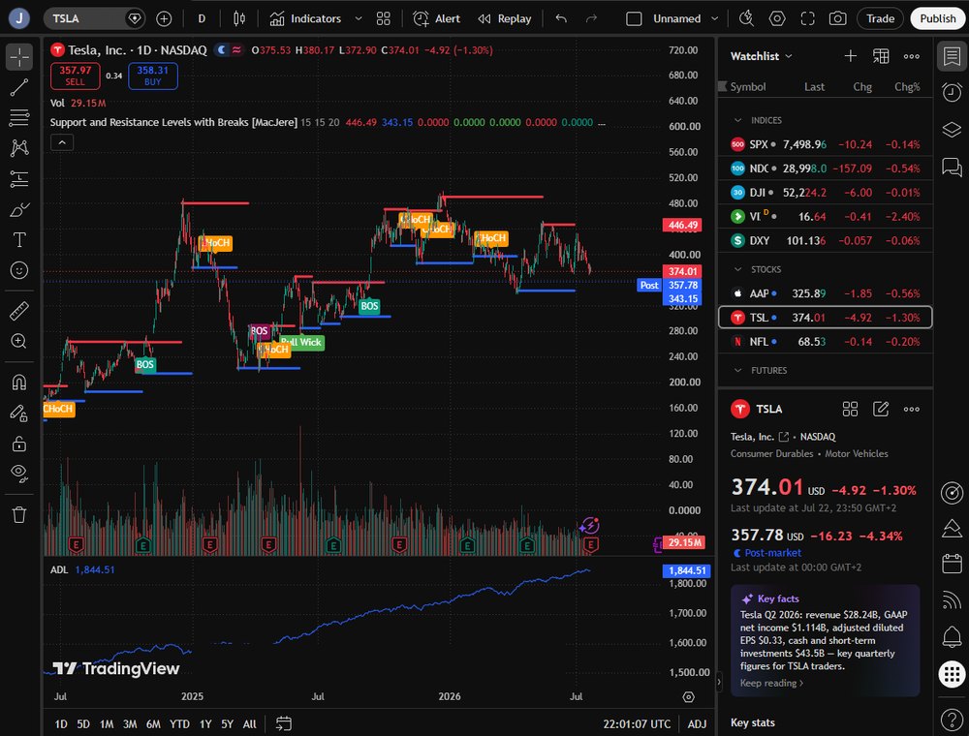Image resolution: width=969 pixels, height=736 pixels.
Task: Open the object tree layers icon
Action: point(952,130)
